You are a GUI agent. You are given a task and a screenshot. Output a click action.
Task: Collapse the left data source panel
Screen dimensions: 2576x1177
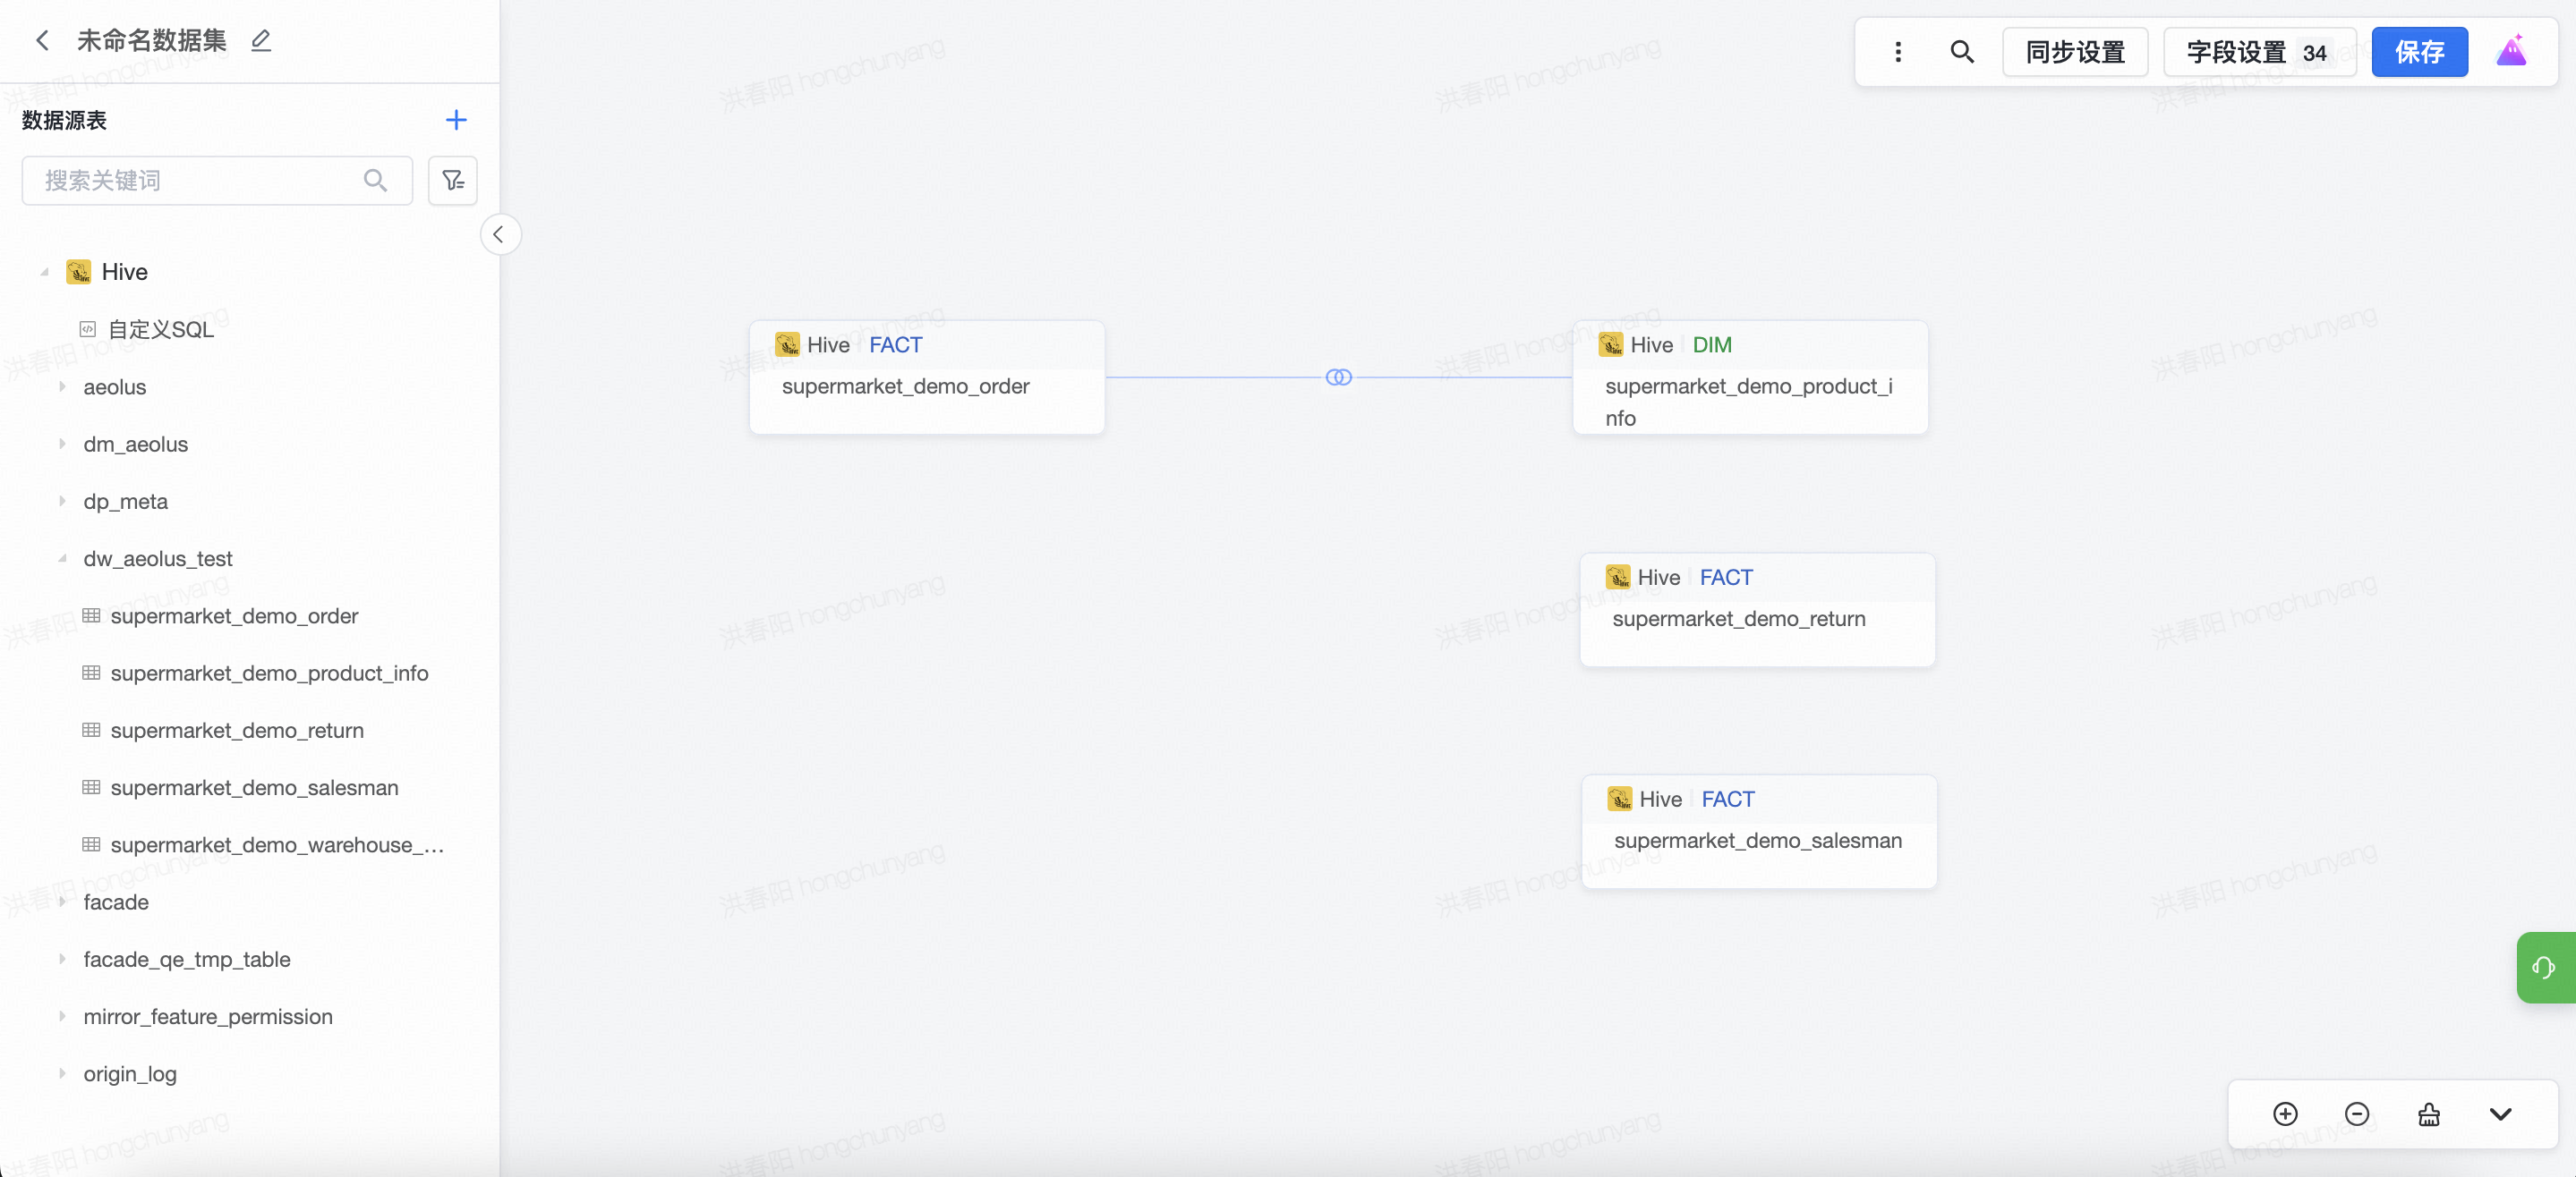click(499, 235)
